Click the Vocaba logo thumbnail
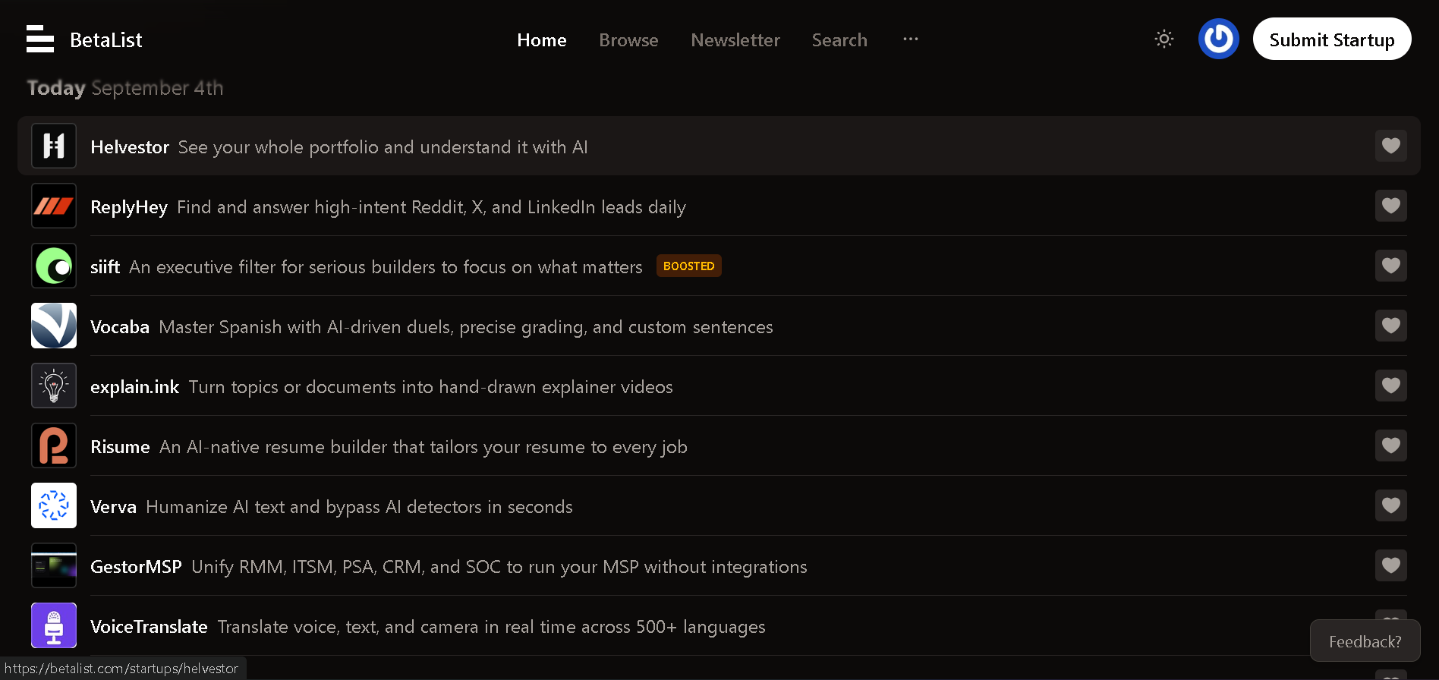The width and height of the screenshot is (1439, 680). (54, 326)
